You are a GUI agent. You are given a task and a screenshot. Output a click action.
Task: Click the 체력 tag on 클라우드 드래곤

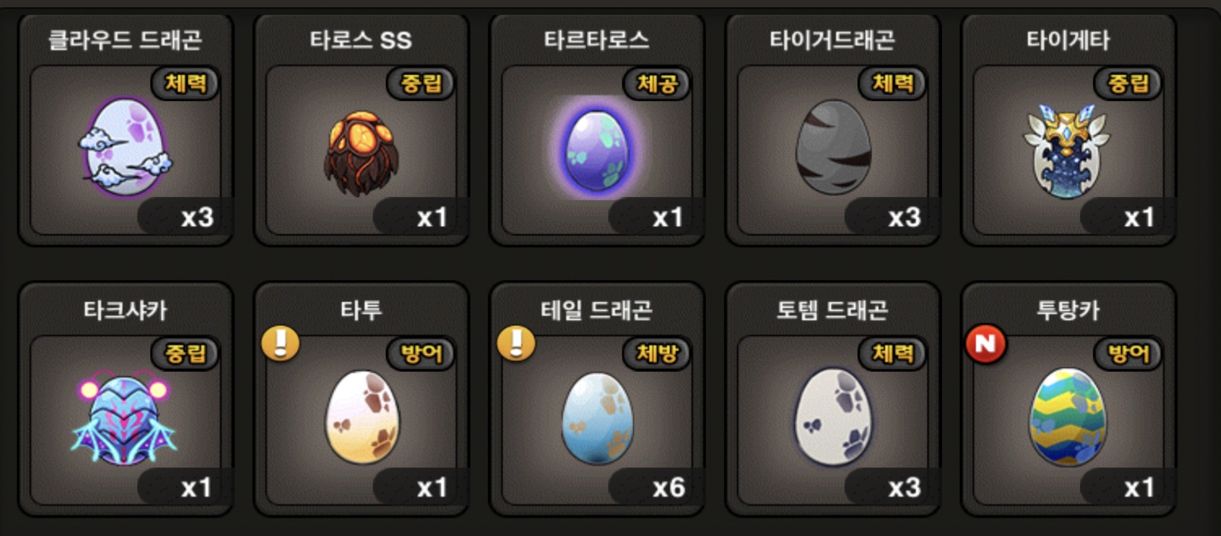(185, 84)
